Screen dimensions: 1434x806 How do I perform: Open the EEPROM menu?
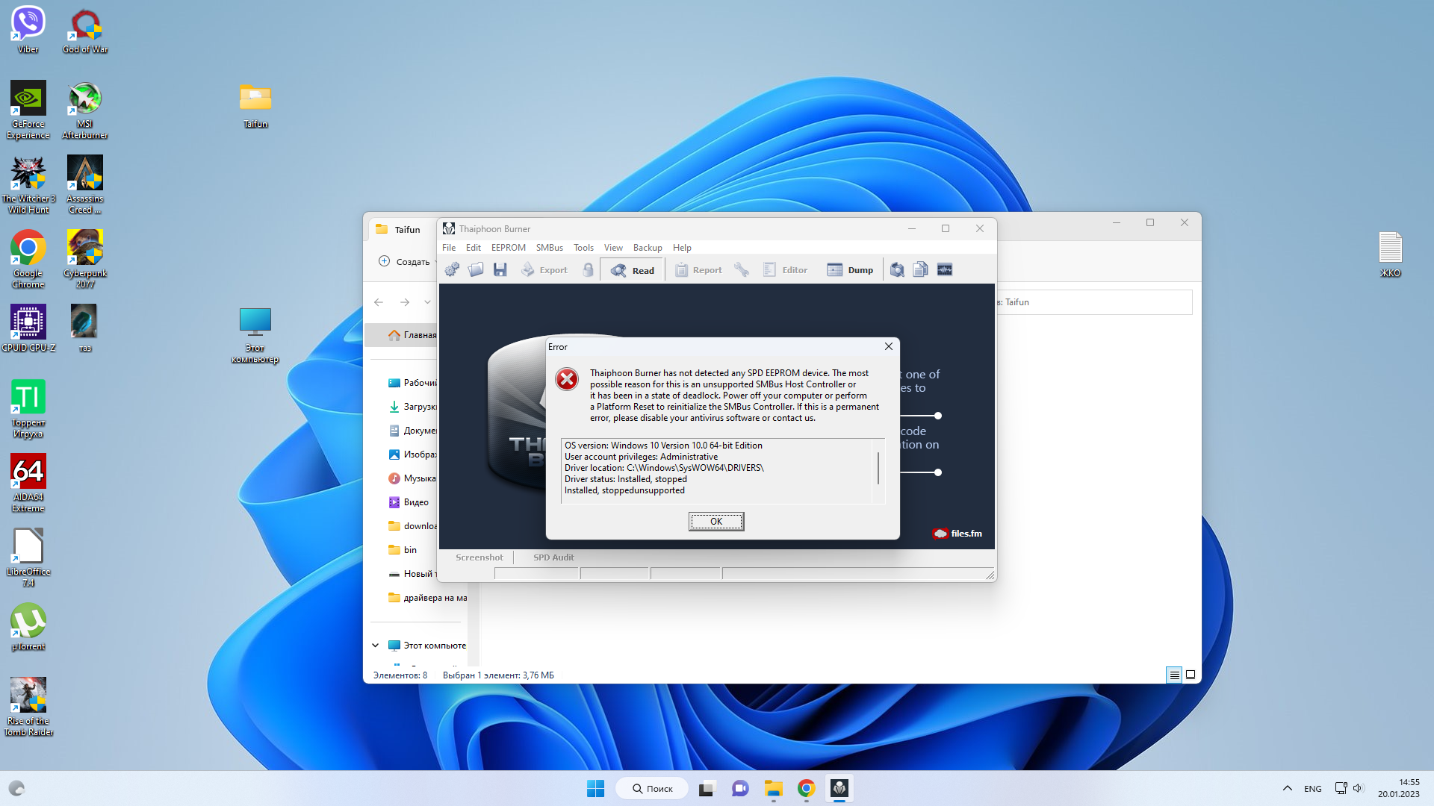508,248
